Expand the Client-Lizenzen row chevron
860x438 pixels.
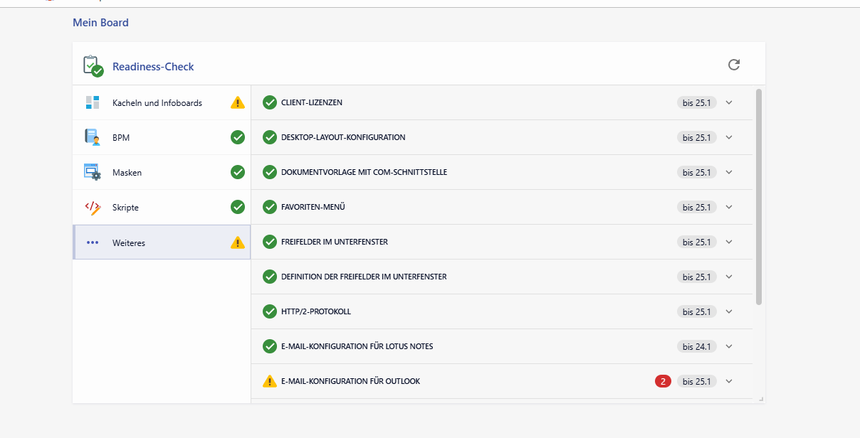coord(729,102)
